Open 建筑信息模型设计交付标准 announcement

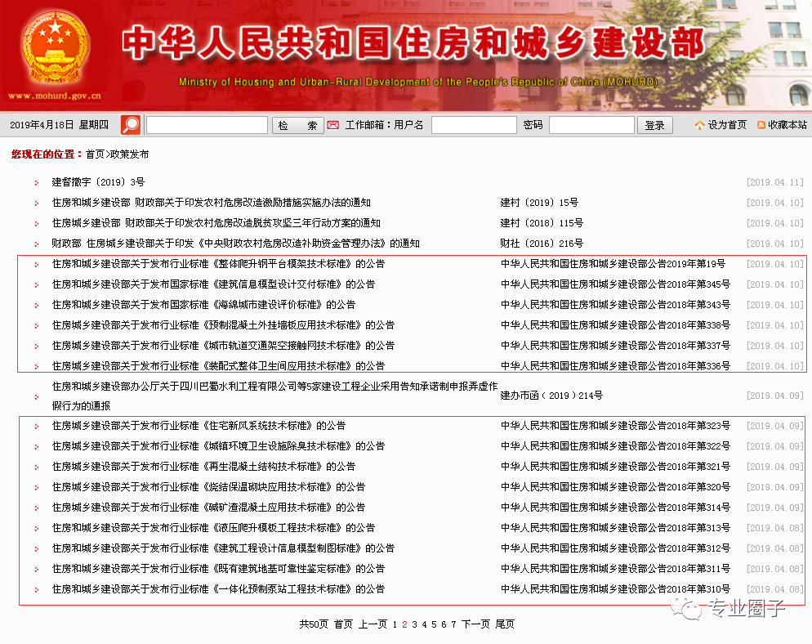coord(213,284)
